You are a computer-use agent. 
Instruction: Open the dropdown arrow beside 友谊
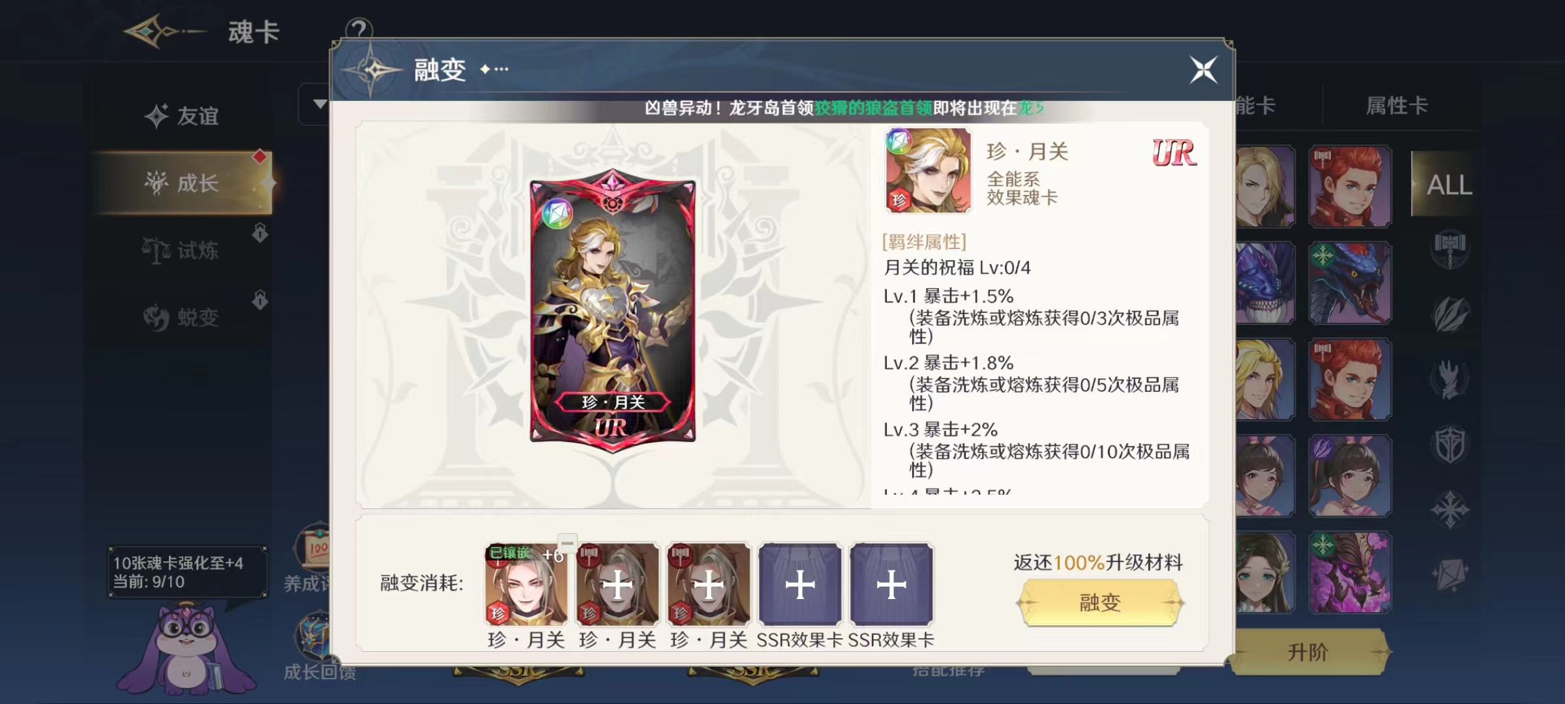tap(320, 104)
